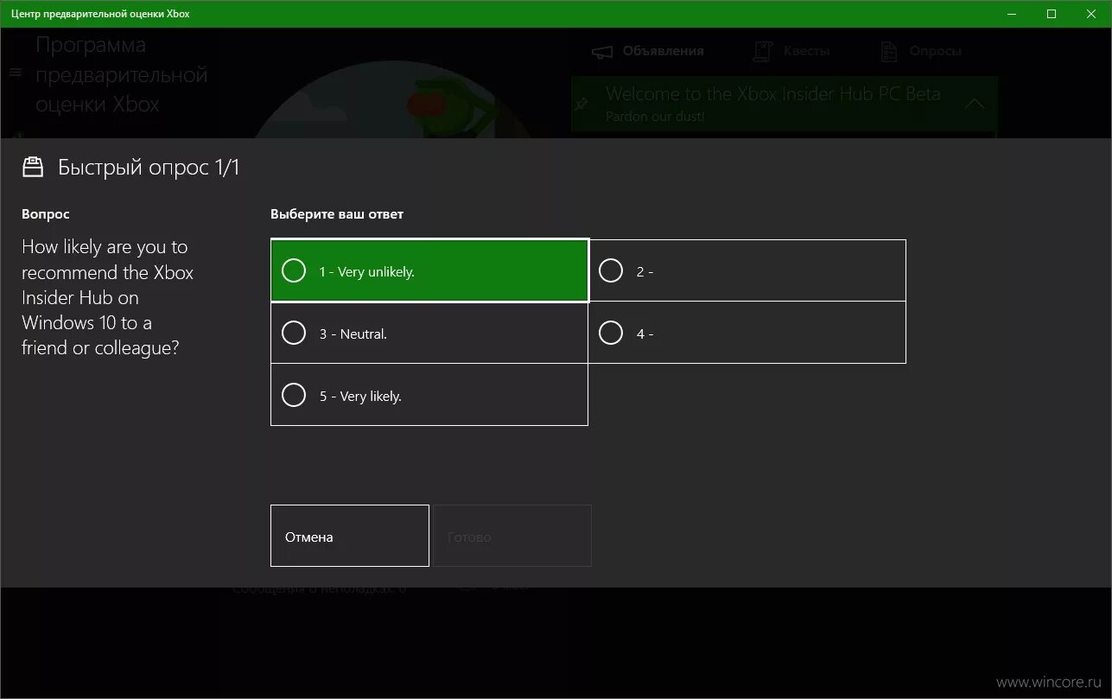Collapse the welcome banner with the chevron
1112x699 pixels.
(974, 102)
